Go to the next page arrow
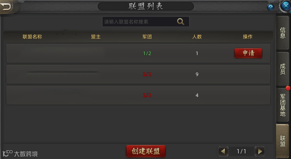Viewport: 291px width, 159px height. click(260, 151)
